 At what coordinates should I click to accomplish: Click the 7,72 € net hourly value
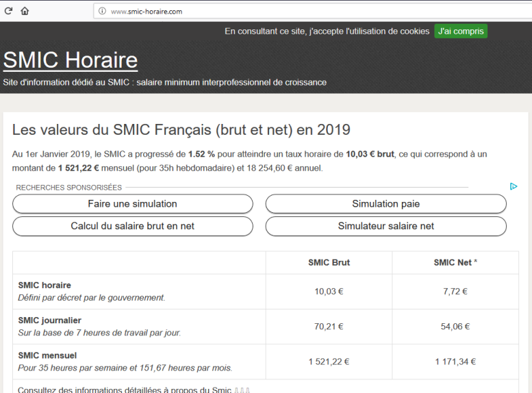(455, 292)
